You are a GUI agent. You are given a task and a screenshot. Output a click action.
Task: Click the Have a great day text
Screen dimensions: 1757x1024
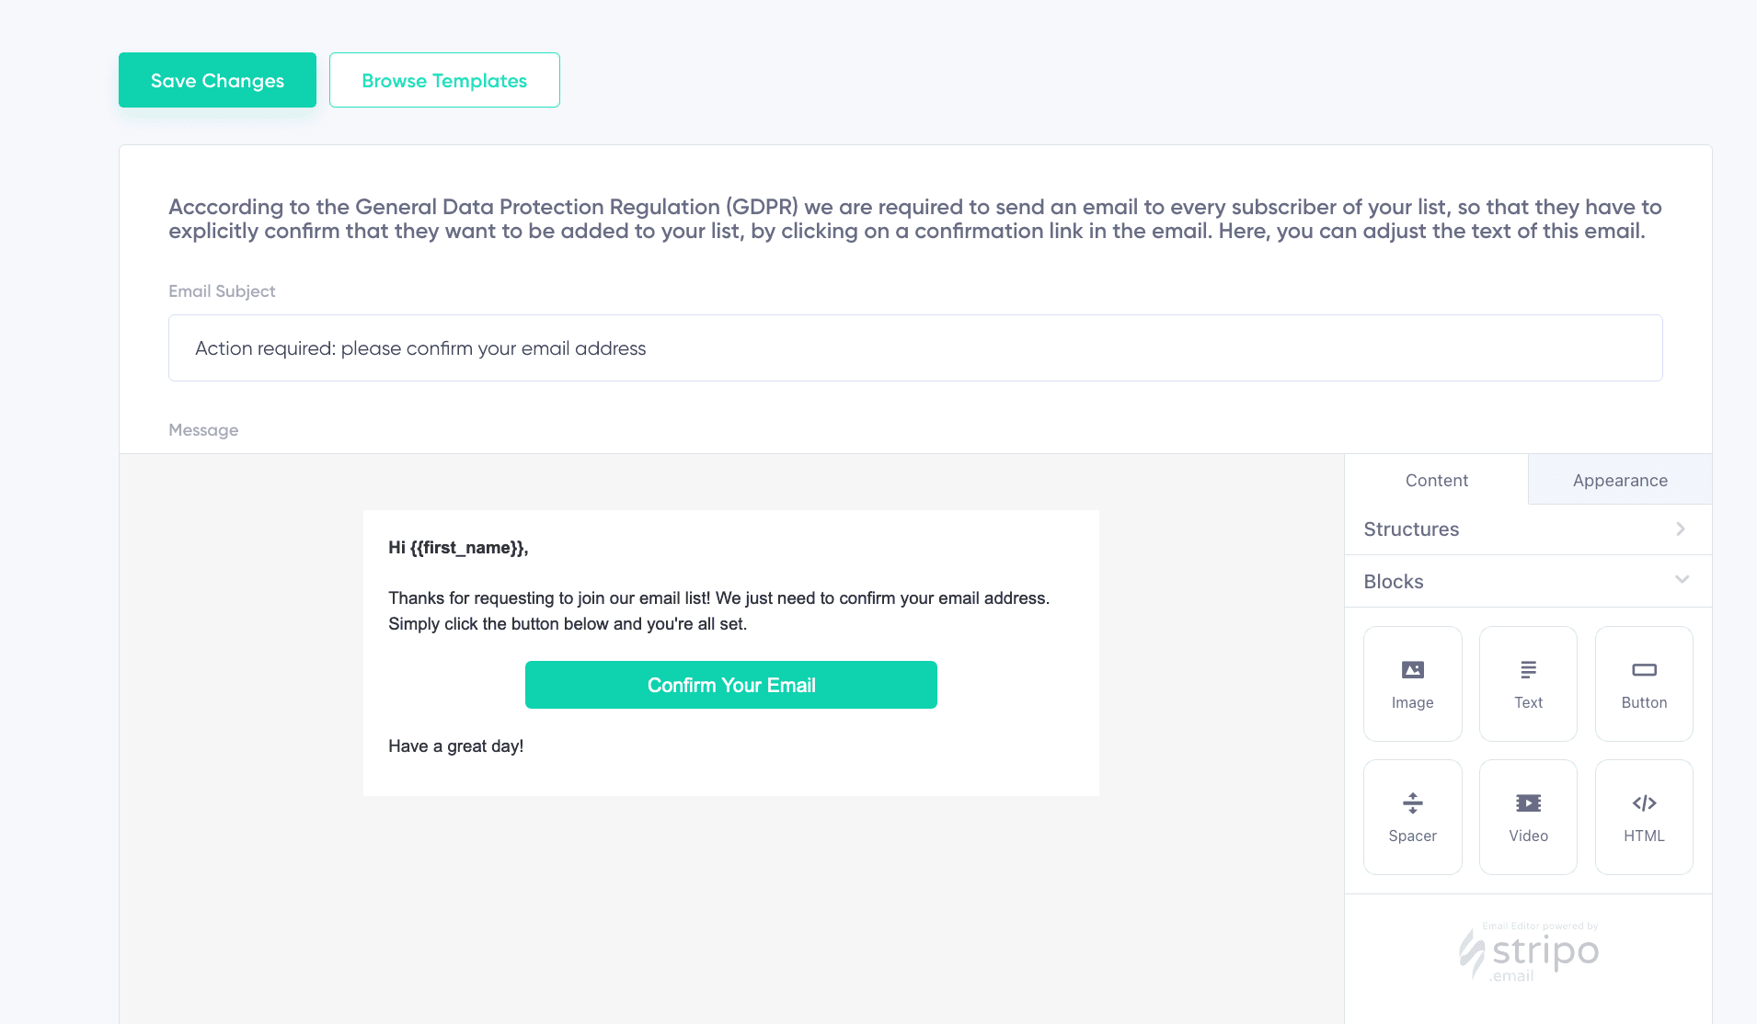click(456, 745)
